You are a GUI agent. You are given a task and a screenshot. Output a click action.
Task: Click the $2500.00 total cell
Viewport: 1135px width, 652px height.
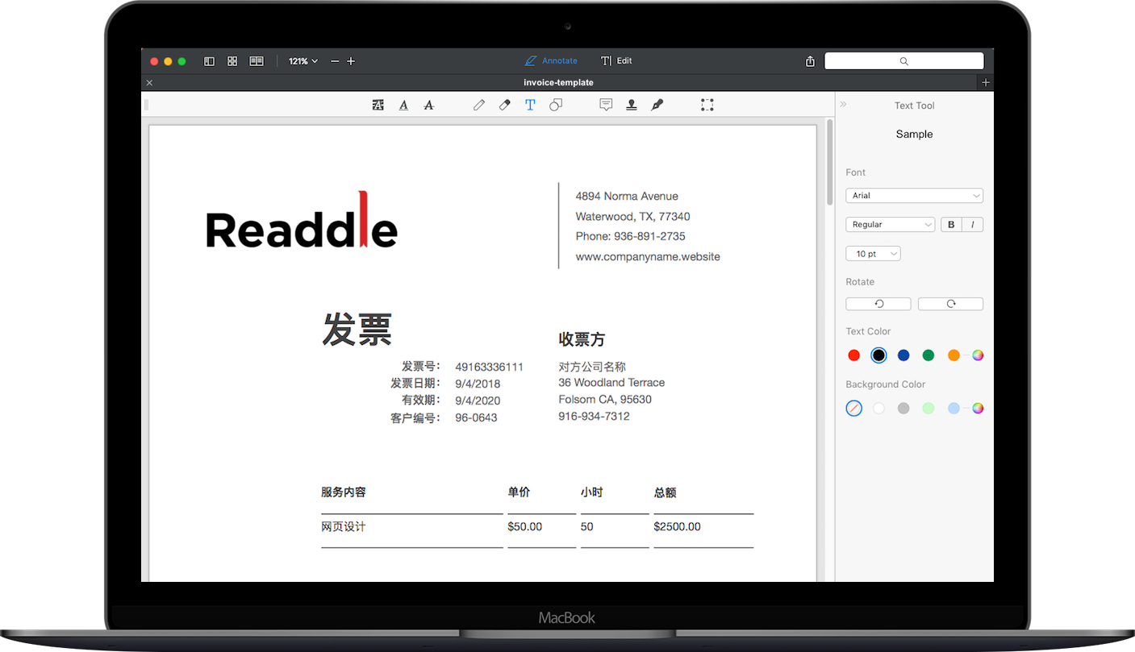point(678,527)
